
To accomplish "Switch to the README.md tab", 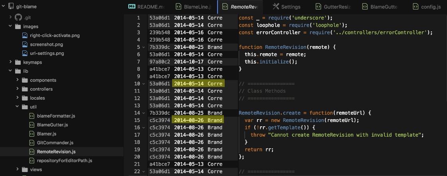I will [147, 6].
